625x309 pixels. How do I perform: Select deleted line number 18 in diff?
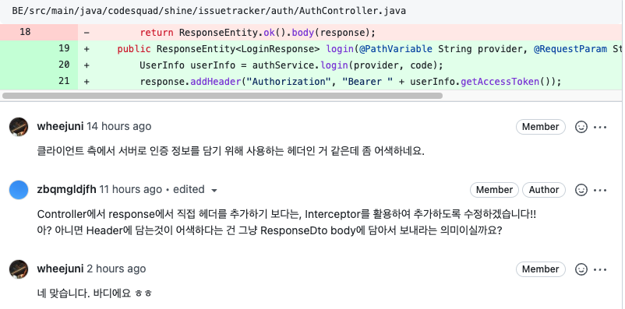point(25,32)
